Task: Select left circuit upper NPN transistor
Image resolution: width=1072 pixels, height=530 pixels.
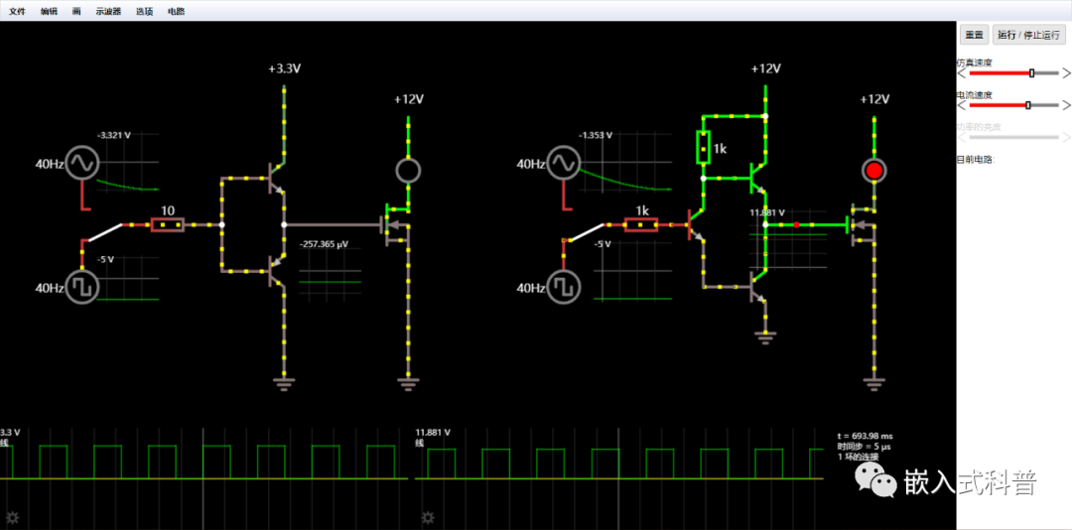Action: (x=276, y=178)
